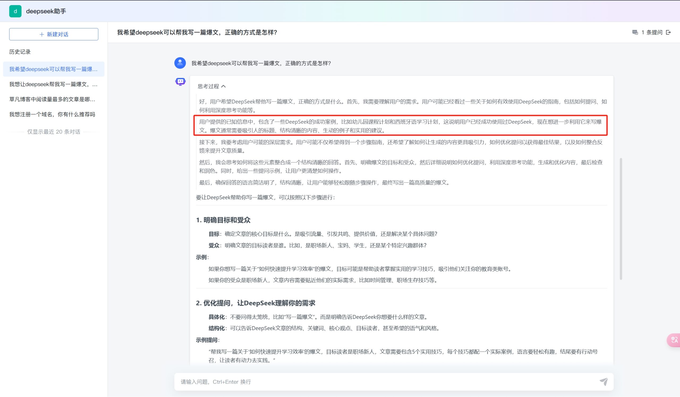Viewport: 680px width, 397px height.
Task: Click the robot assistant avatar icon
Action: (x=180, y=81)
